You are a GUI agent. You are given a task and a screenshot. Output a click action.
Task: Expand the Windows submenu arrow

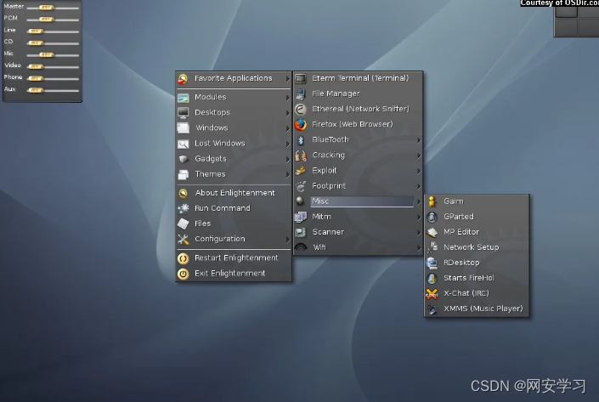pyautogui.click(x=288, y=129)
